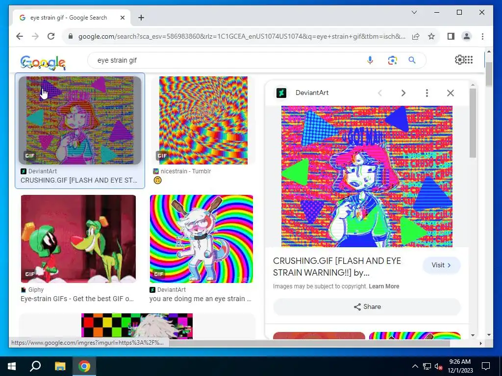The image size is (502, 376).
Task: Click the page scrollbar down arrow
Action: tap(489, 335)
